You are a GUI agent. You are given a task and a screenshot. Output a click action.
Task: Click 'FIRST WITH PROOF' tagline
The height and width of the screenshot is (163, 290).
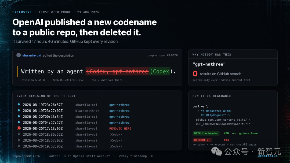tap(55, 12)
